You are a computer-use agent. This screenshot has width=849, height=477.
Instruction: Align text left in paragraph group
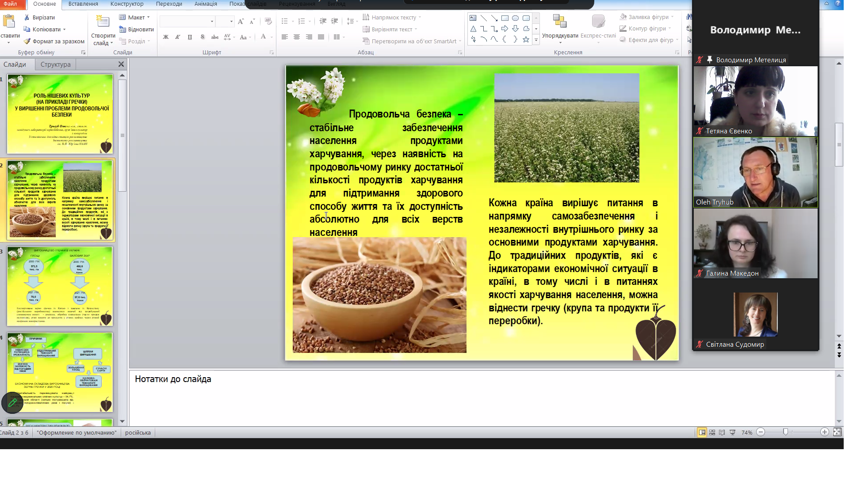coord(285,37)
